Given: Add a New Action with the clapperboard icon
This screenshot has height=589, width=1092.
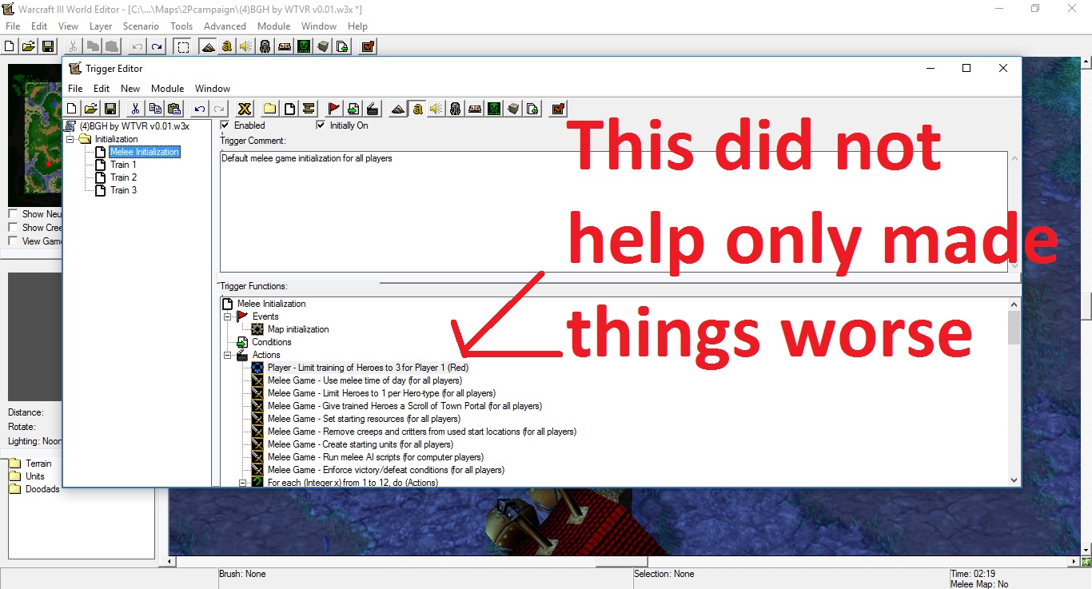Looking at the screenshot, I should click(373, 109).
